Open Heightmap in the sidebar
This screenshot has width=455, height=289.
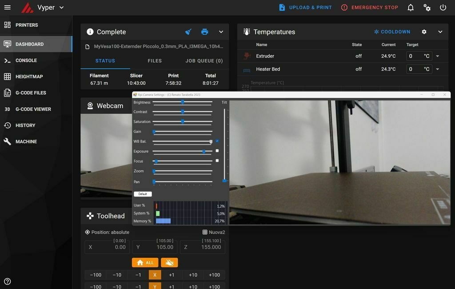[29, 76]
